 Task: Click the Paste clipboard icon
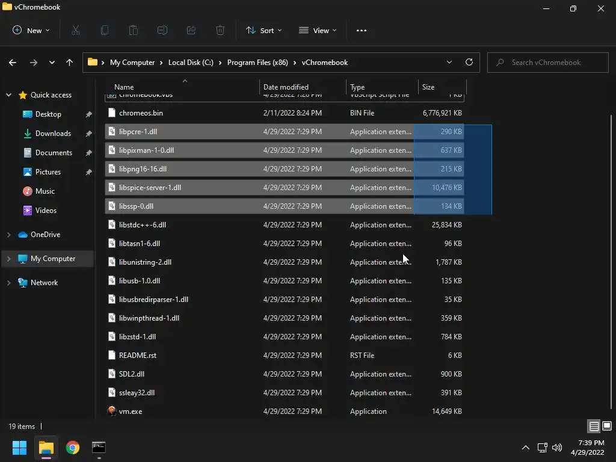pyautogui.click(x=134, y=30)
